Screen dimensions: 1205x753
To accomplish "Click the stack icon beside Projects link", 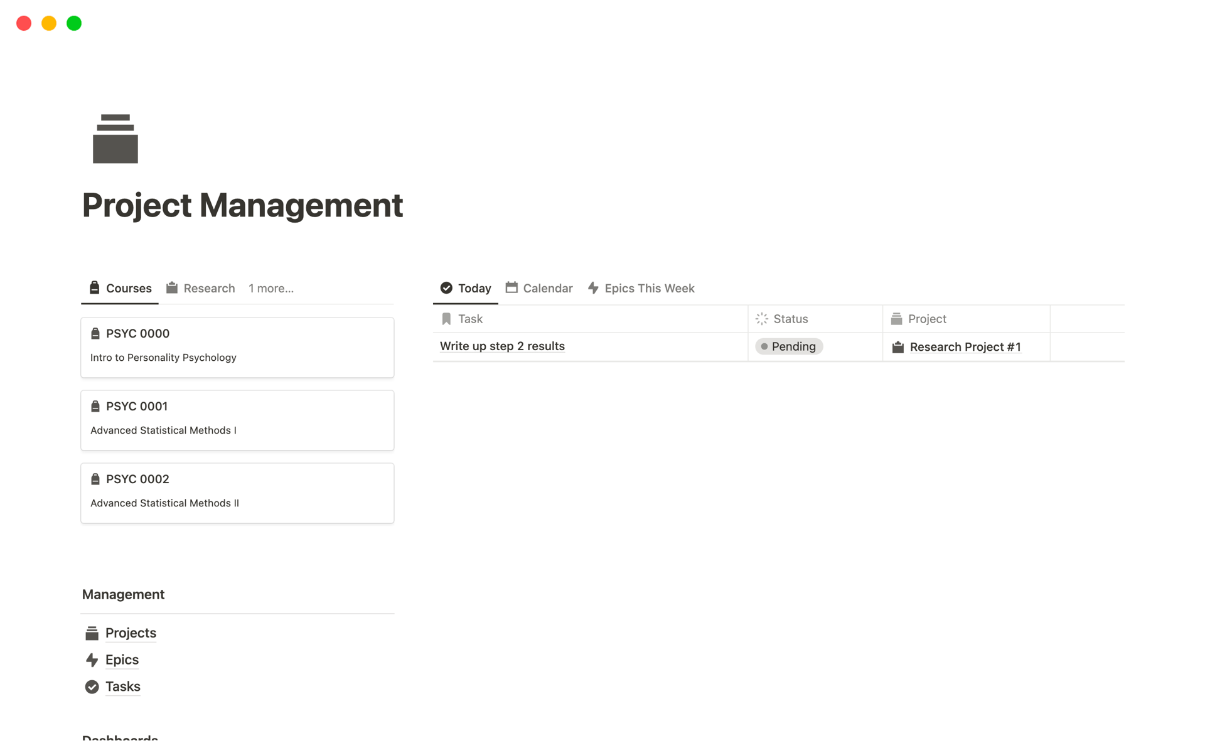I will pyautogui.click(x=92, y=633).
